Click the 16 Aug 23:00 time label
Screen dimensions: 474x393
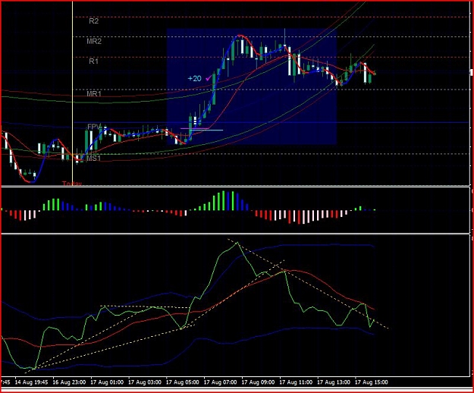click(x=69, y=382)
